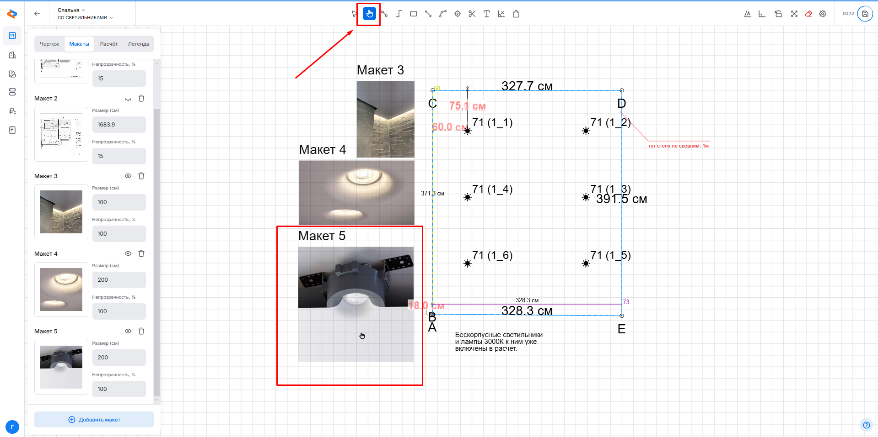Expand the Спальня room dropdown
Viewport: 878px width, 437px height.
[71, 10]
